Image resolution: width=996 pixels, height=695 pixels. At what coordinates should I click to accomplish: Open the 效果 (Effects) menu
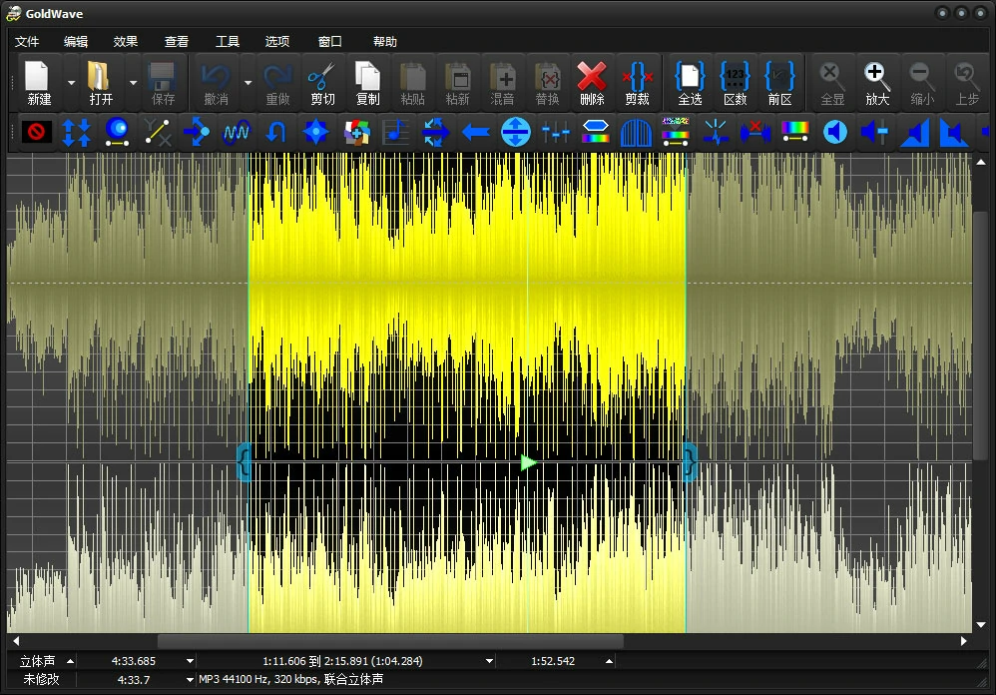click(x=126, y=42)
